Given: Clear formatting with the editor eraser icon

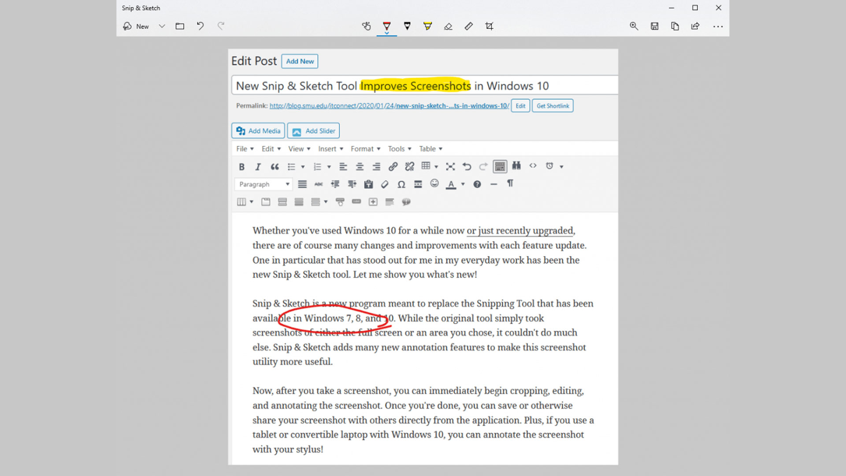Looking at the screenshot, I should tap(385, 184).
